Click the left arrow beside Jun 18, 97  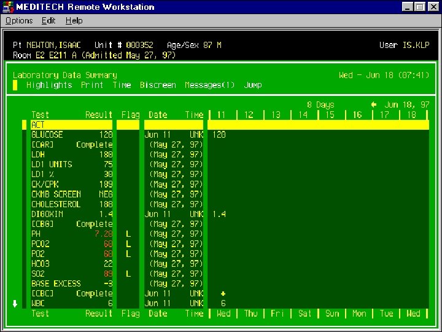point(373,105)
